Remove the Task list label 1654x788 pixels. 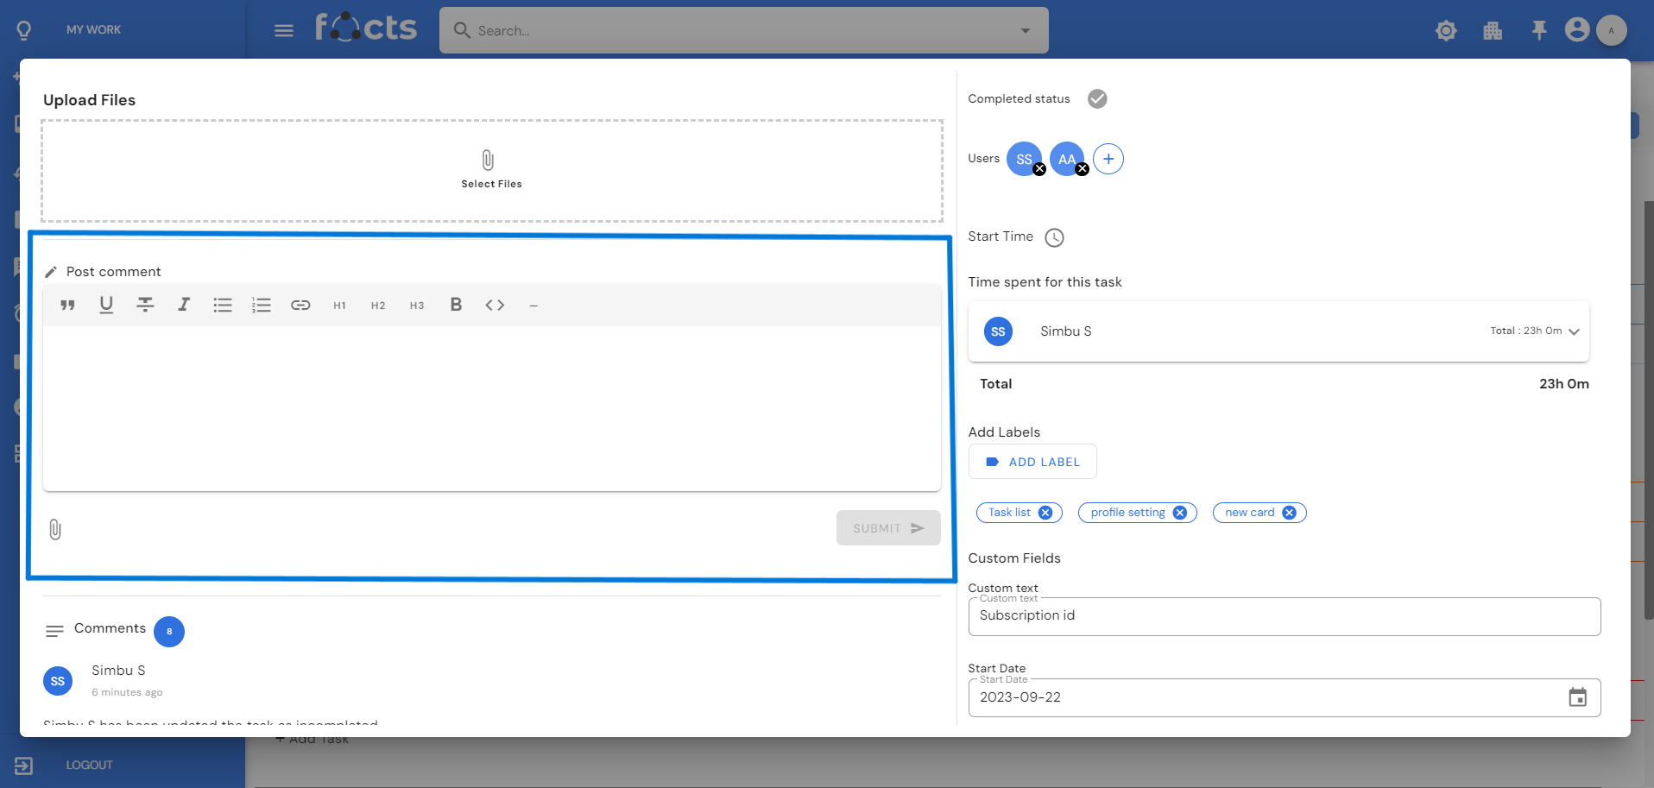pos(1045,513)
